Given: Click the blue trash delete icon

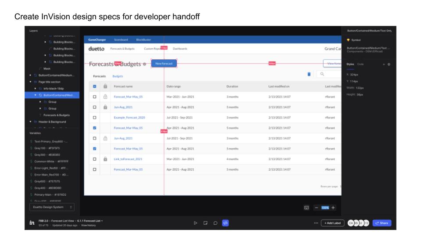Looking at the screenshot, I should pos(310,74).
